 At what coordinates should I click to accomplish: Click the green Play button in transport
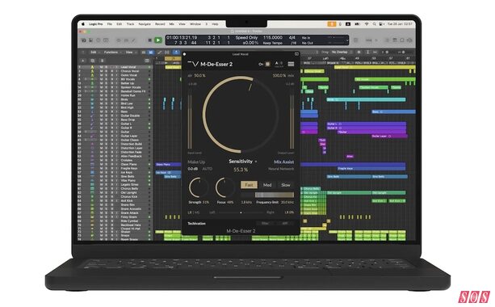click(157, 40)
